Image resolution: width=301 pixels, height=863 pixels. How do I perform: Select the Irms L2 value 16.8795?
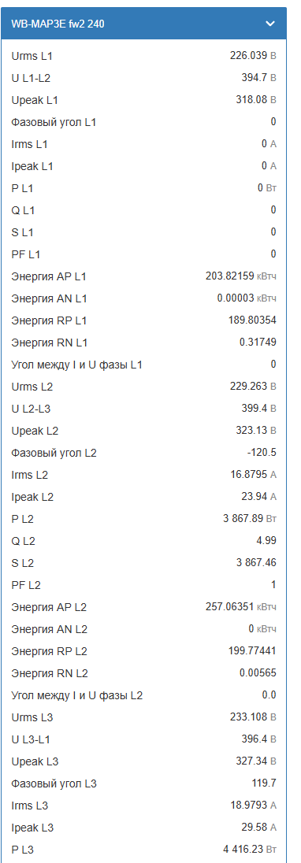click(x=249, y=475)
